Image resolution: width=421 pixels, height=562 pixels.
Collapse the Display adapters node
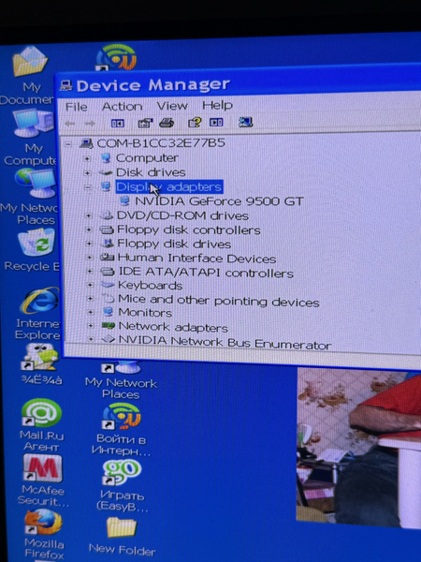click(88, 187)
